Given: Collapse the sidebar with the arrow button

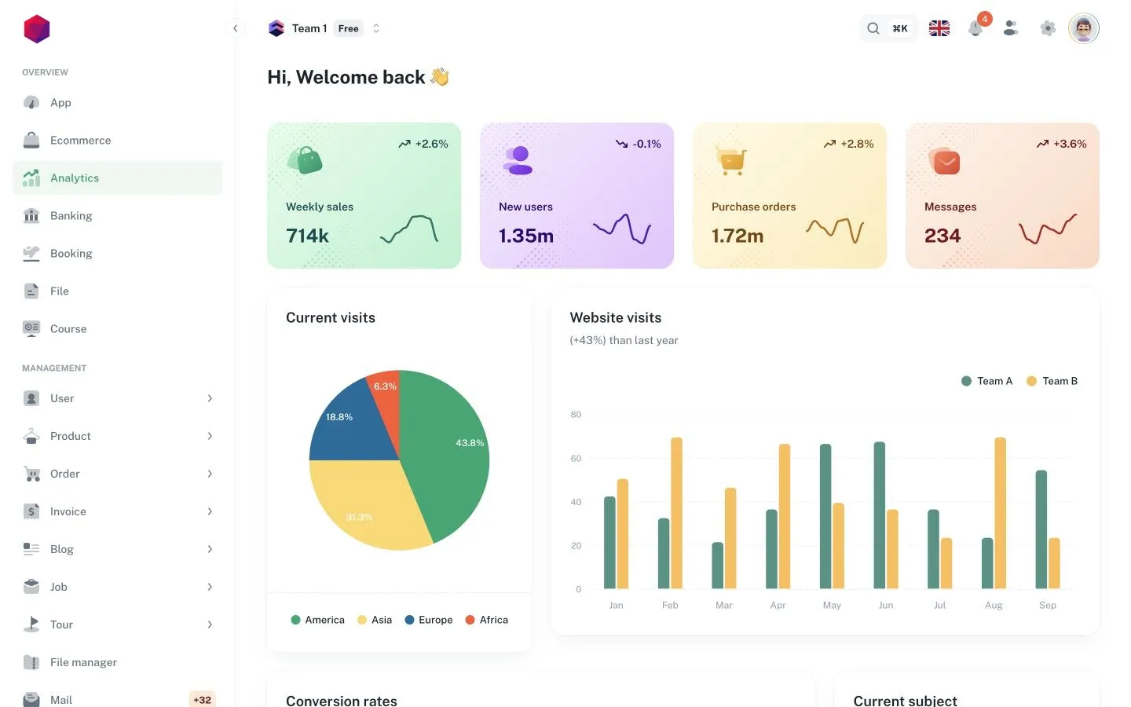Looking at the screenshot, I should click(x=235, y=28).
